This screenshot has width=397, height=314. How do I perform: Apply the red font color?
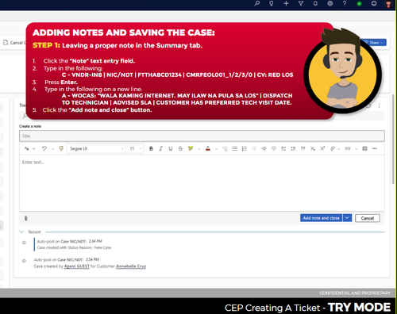(208, 148)
